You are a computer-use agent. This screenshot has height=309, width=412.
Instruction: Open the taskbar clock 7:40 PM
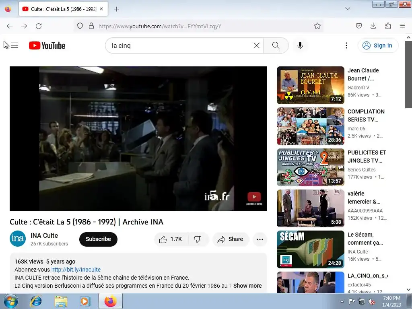[391, 301]
